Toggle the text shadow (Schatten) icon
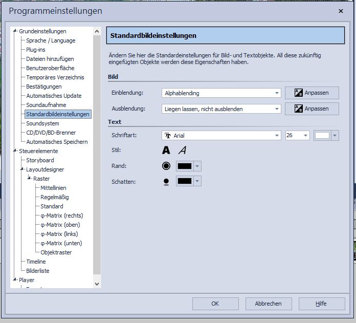The image size is (356, 323). pos(166,181)
